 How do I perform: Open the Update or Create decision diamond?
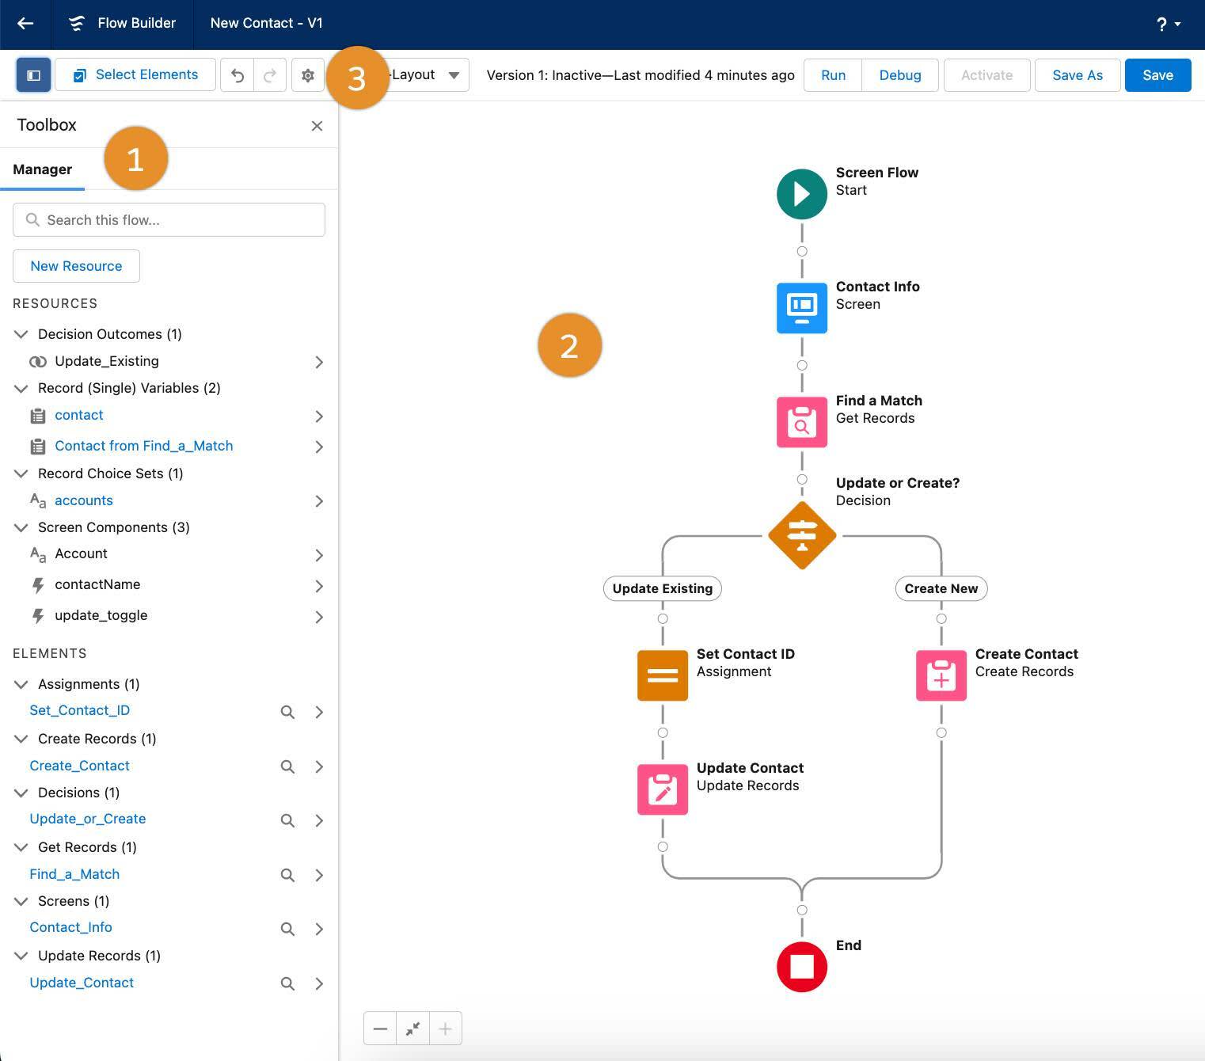click(x=801, y=535)
